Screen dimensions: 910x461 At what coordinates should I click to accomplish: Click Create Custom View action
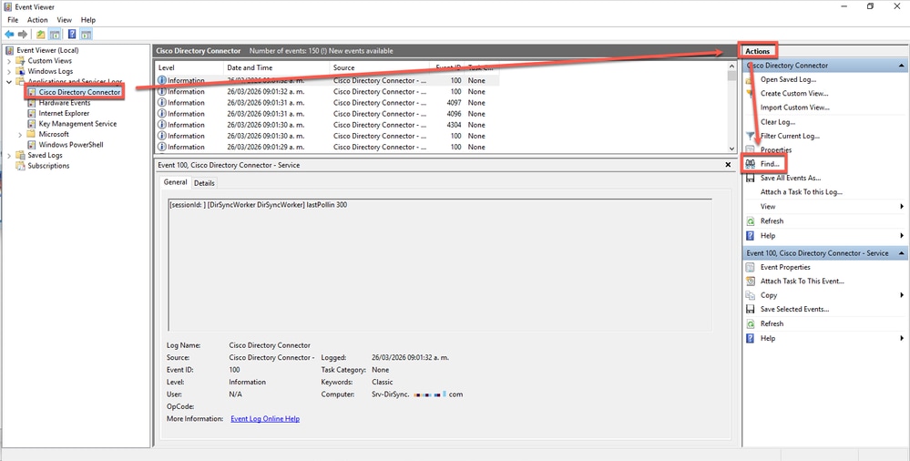794,94
